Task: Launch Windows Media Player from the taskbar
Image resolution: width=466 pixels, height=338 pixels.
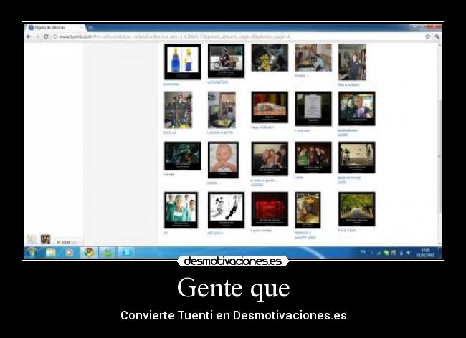Action: click(69, 253)
